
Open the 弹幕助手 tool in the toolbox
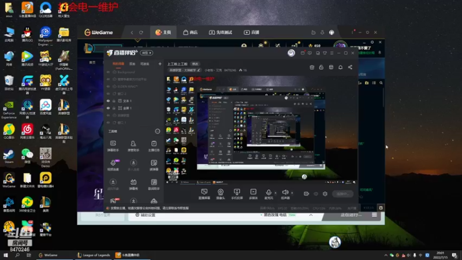coord(113,146)
